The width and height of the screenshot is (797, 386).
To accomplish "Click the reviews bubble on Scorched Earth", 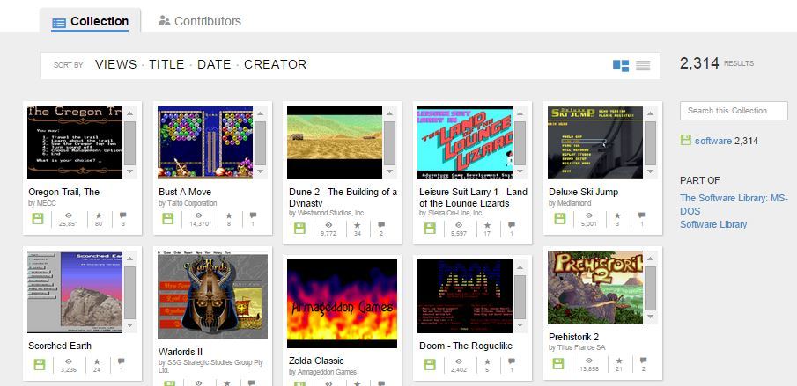I will [121, 361].
